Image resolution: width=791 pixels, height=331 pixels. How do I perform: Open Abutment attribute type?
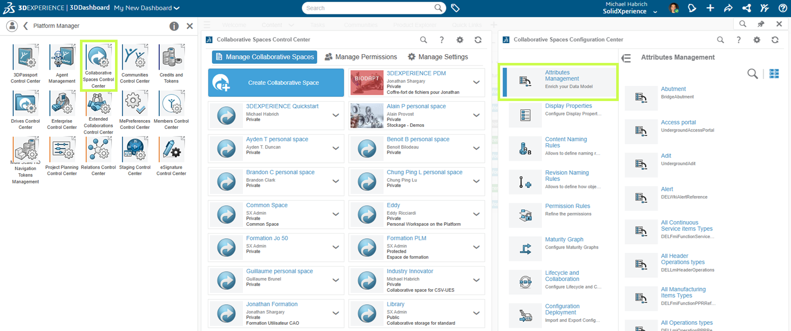coord(673,89)
